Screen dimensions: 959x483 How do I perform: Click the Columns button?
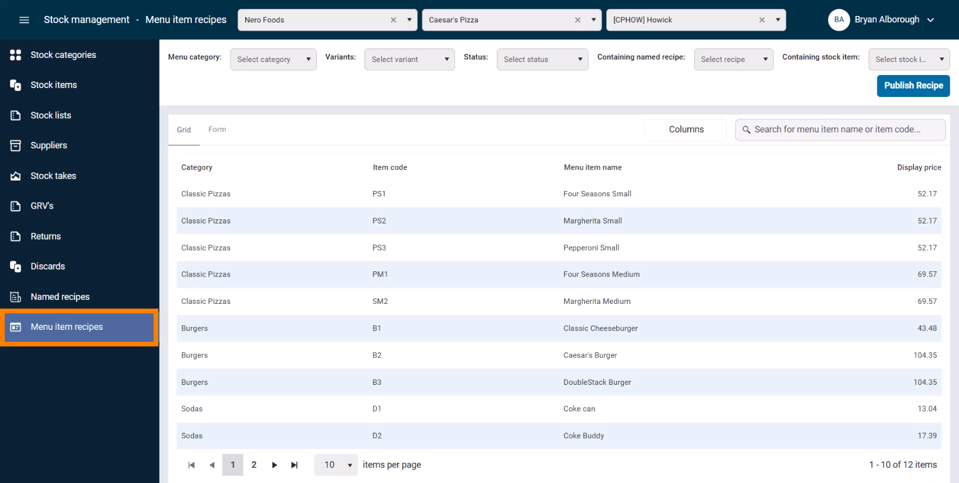[685, 129]
